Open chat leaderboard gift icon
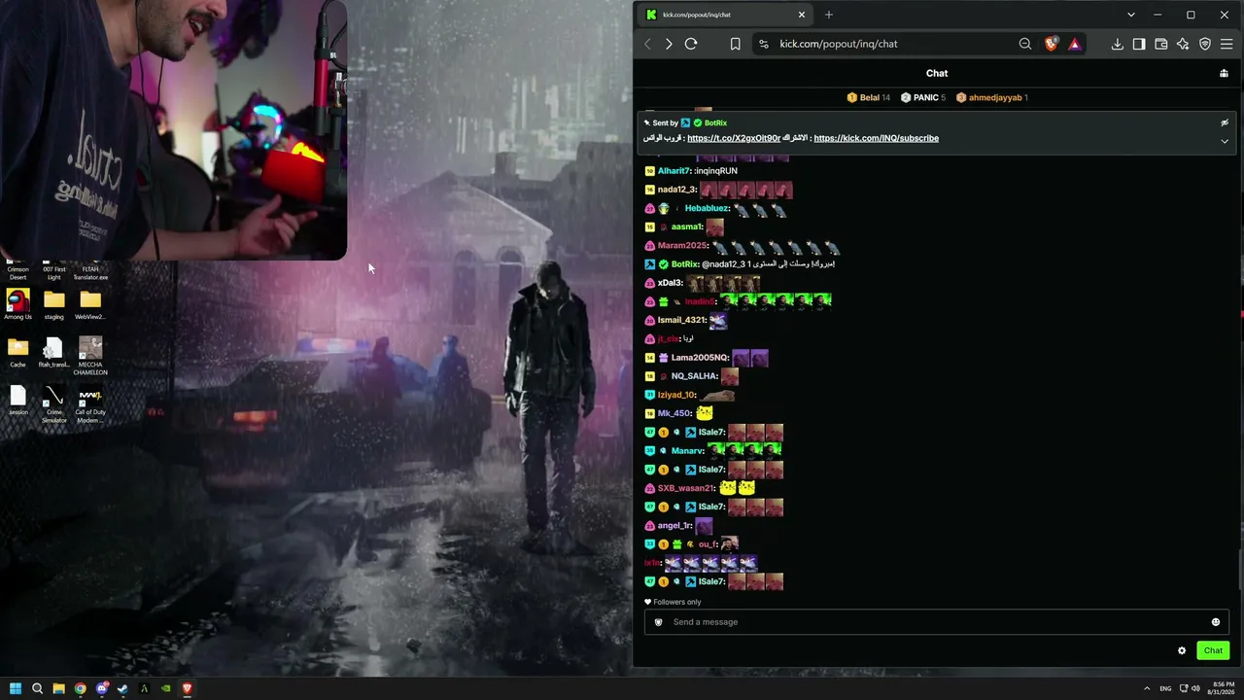This screenshot has width=1244, height=700. coord(1224,73)
